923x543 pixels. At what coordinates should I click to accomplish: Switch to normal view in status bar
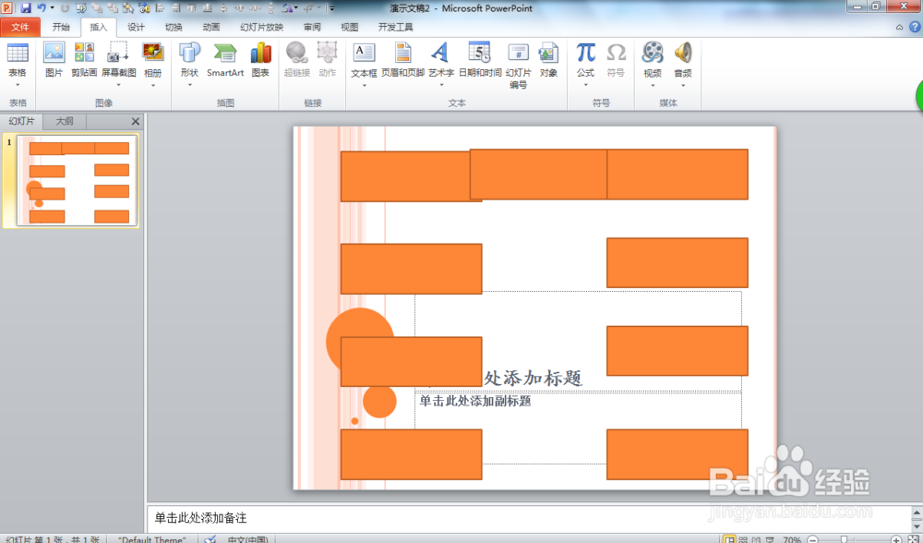point(729,539)
